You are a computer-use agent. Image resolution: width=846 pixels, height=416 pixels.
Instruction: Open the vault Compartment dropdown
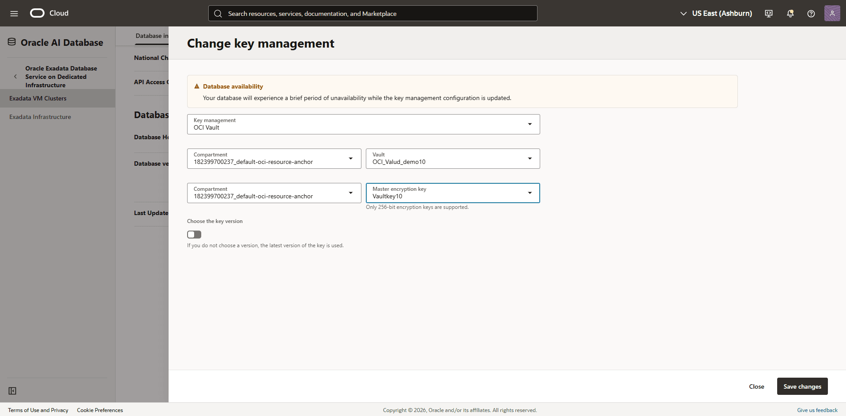click(x=274, y=159)
